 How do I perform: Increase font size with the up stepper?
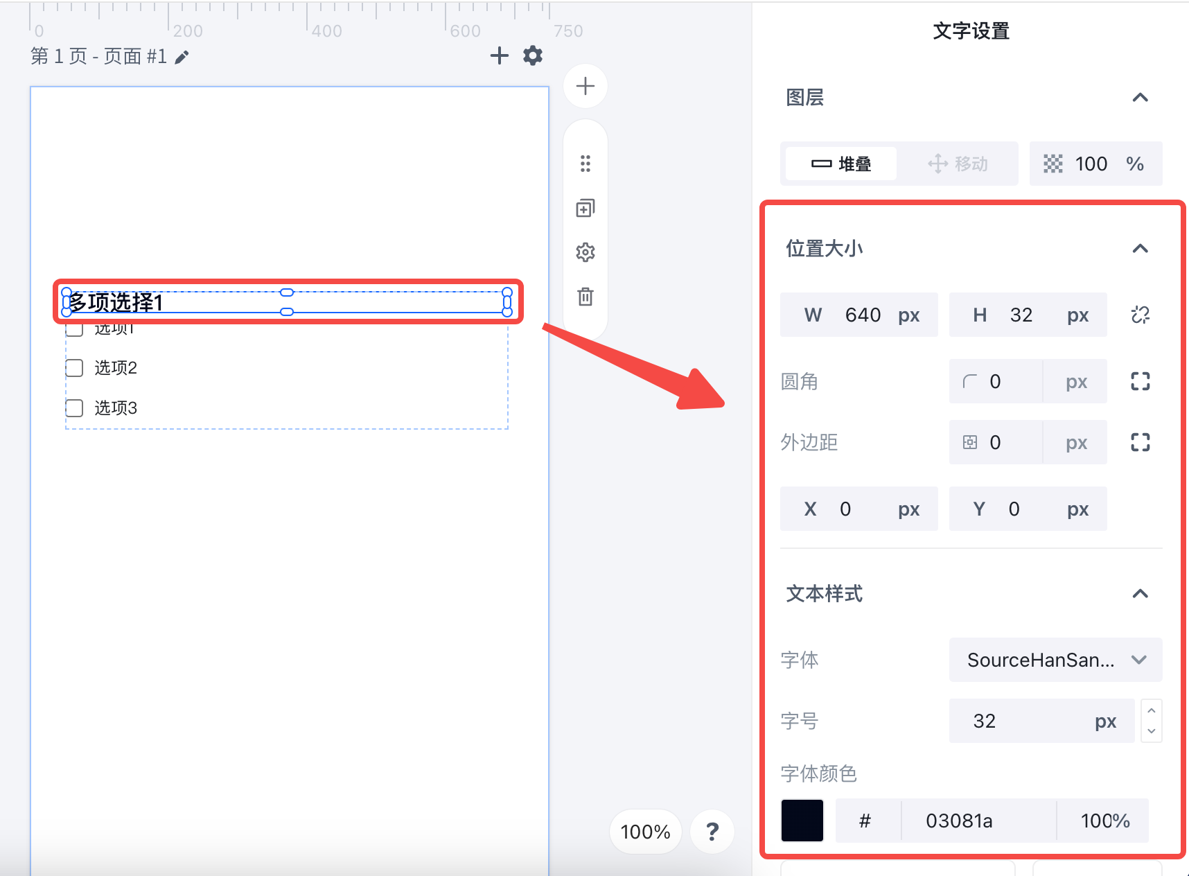(x=1152, y=710)
